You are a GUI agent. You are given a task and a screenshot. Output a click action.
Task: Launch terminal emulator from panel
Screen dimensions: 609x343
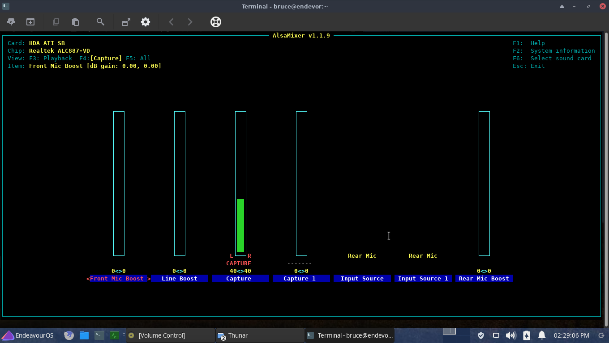(99, 335)
